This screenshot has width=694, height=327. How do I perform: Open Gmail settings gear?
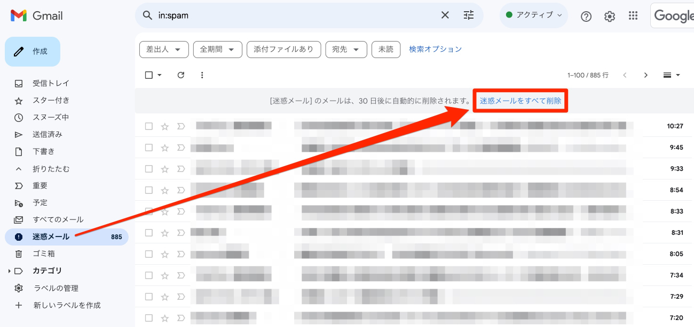(609, 16)
